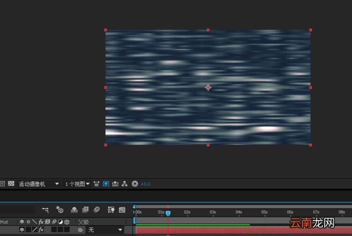Viewport: 352px width, 236px height.
Task: Enable frame blending for the composition
Action: coord(85,210)
